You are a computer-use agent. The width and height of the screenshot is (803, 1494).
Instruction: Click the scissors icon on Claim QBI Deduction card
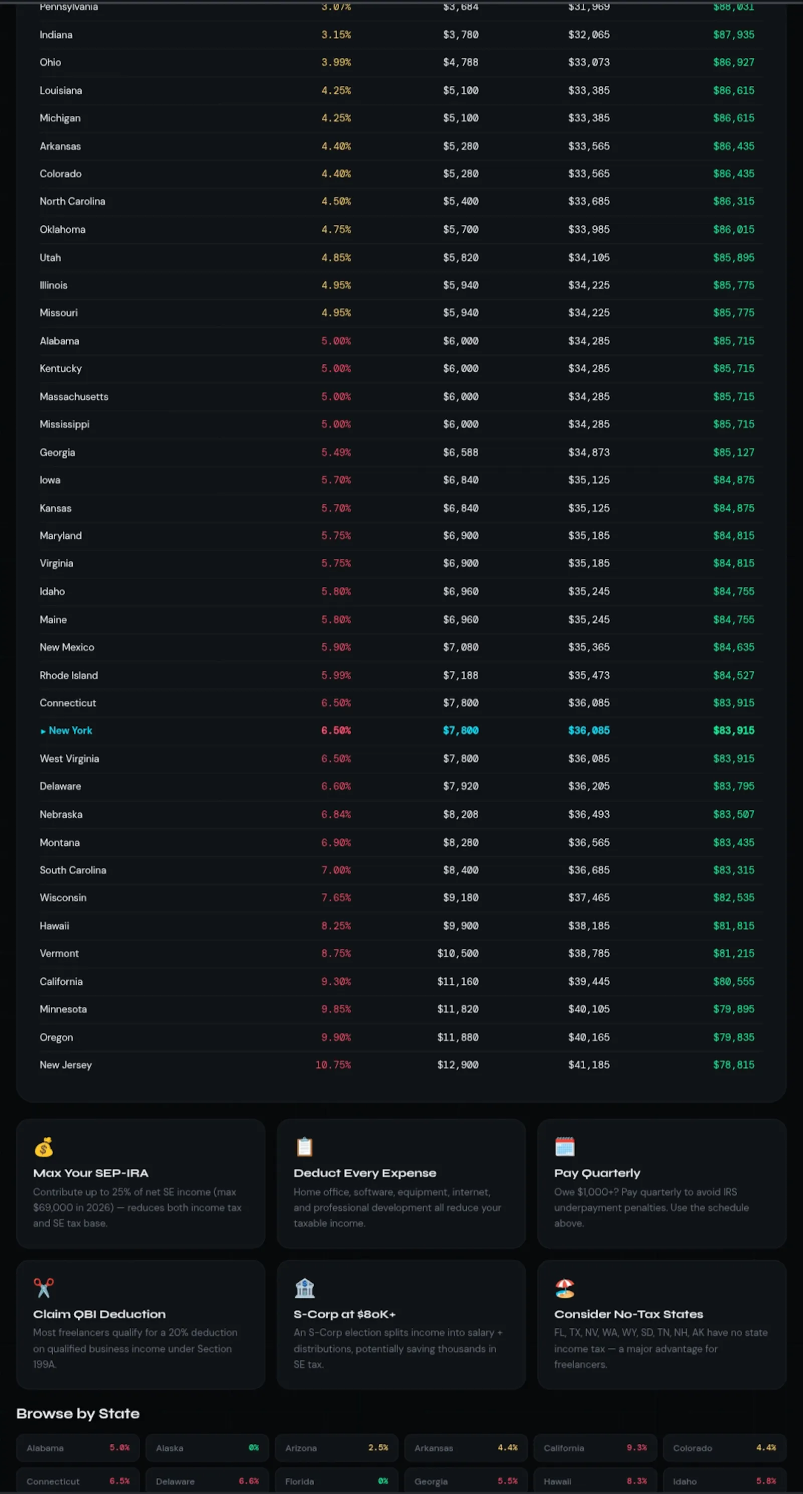pyautogui.click(x=44, y=1287)
